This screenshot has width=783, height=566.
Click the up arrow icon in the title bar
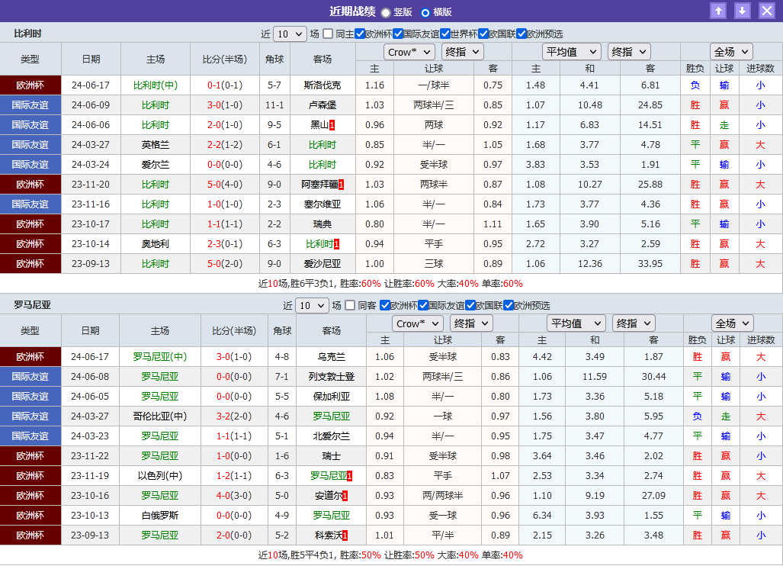[x=717, y=11]
